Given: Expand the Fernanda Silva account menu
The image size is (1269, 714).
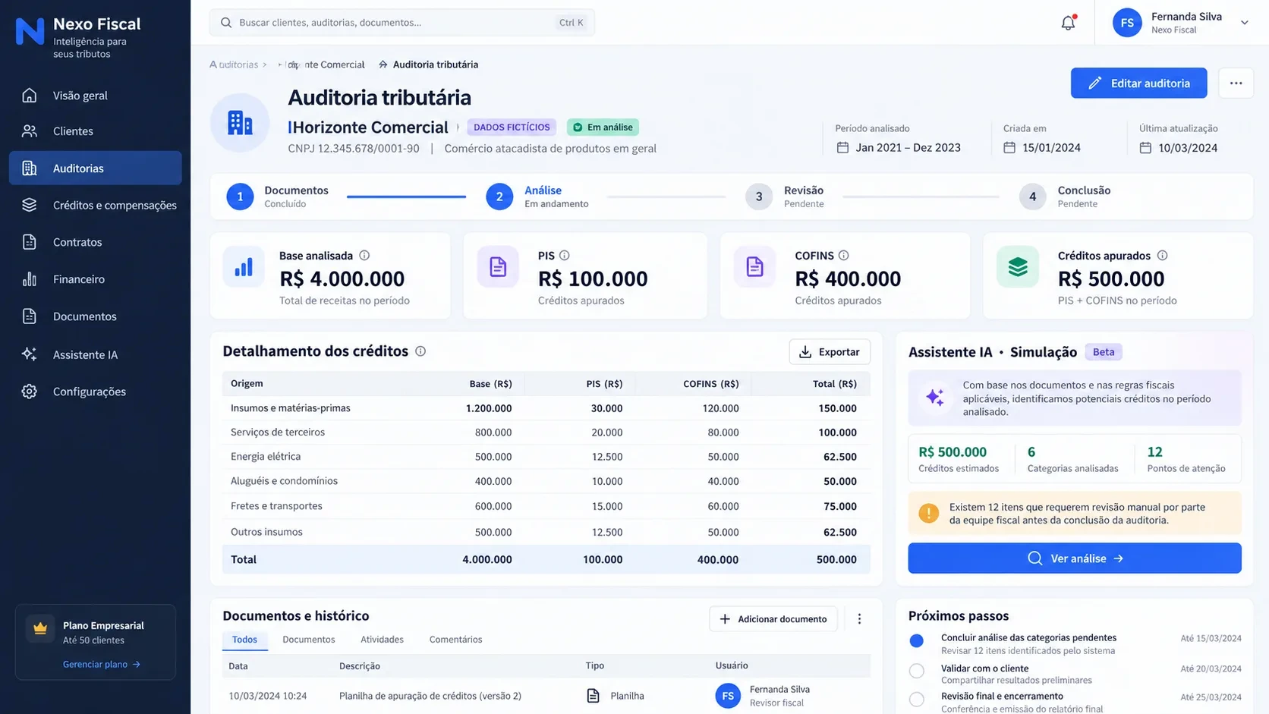Looking at the screenshot, I should [1244, 23].
